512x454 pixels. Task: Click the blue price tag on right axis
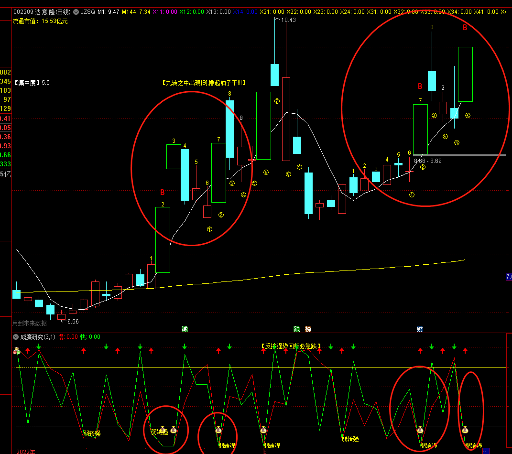pos(509,277)
